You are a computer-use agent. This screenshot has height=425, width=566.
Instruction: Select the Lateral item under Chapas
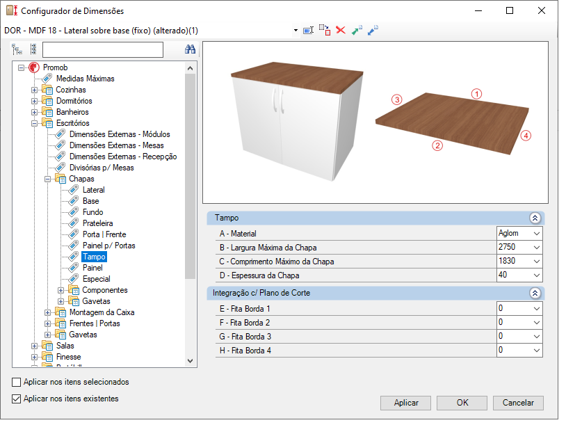click(x=93, y=190)
